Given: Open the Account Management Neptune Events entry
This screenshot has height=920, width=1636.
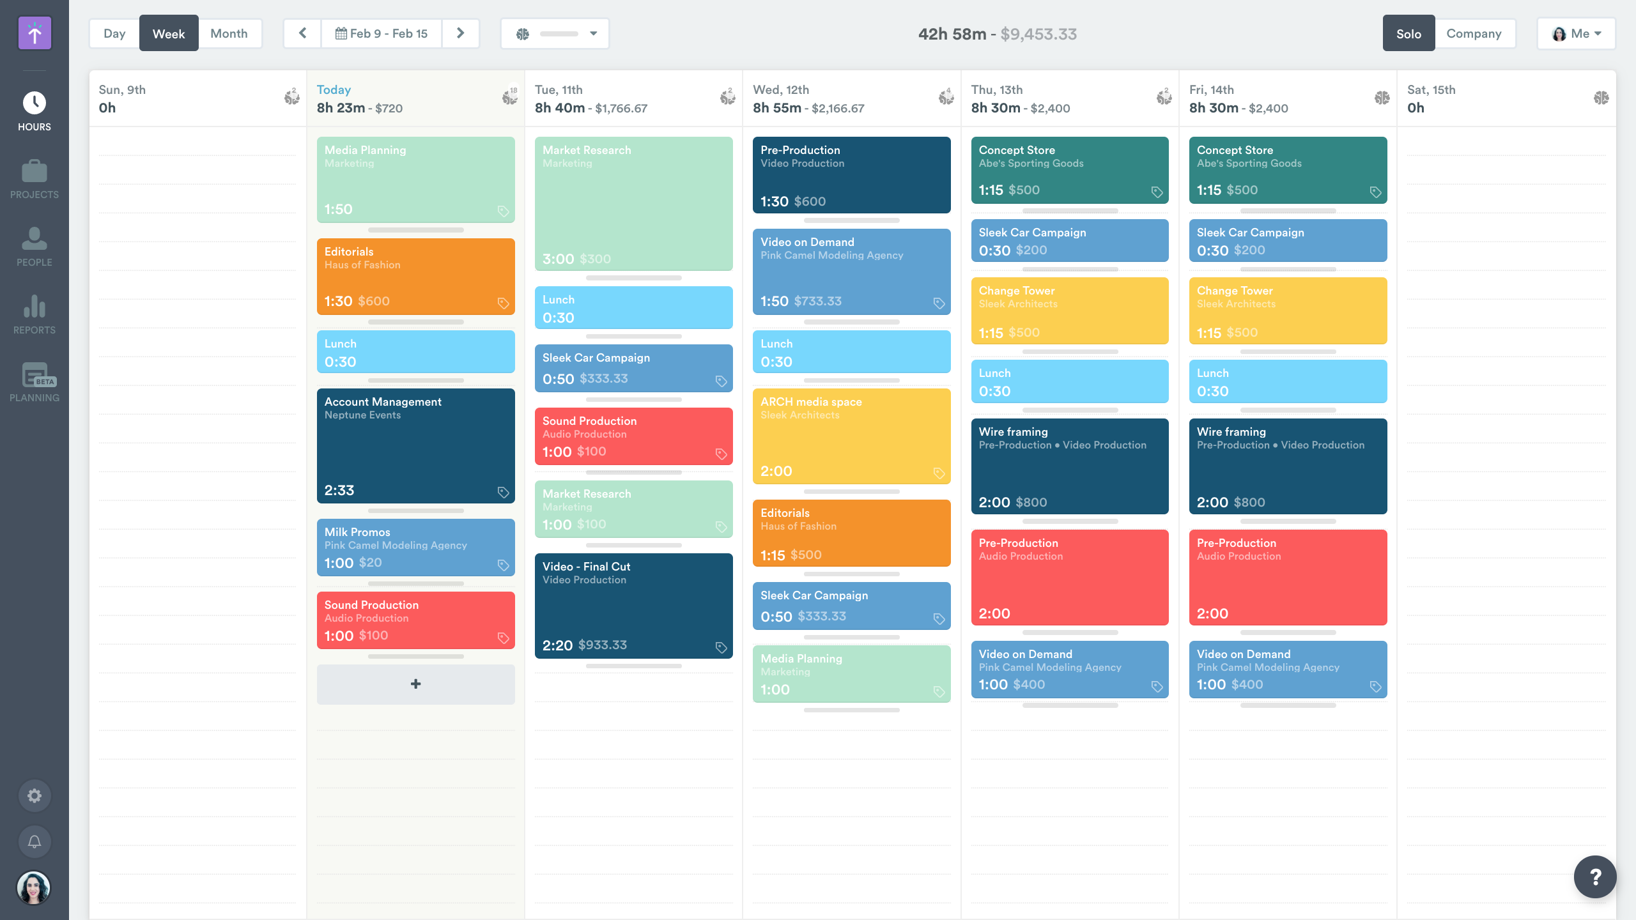Looking at the screenshot, I should 415,446.
